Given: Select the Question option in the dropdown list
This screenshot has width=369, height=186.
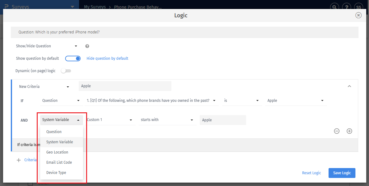Looking at the screenshot, I should [54, 132].
